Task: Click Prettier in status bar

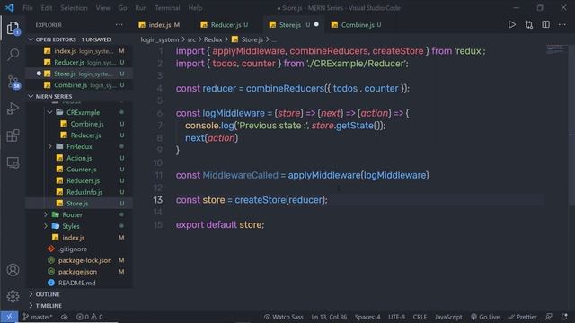Action: 522,317
